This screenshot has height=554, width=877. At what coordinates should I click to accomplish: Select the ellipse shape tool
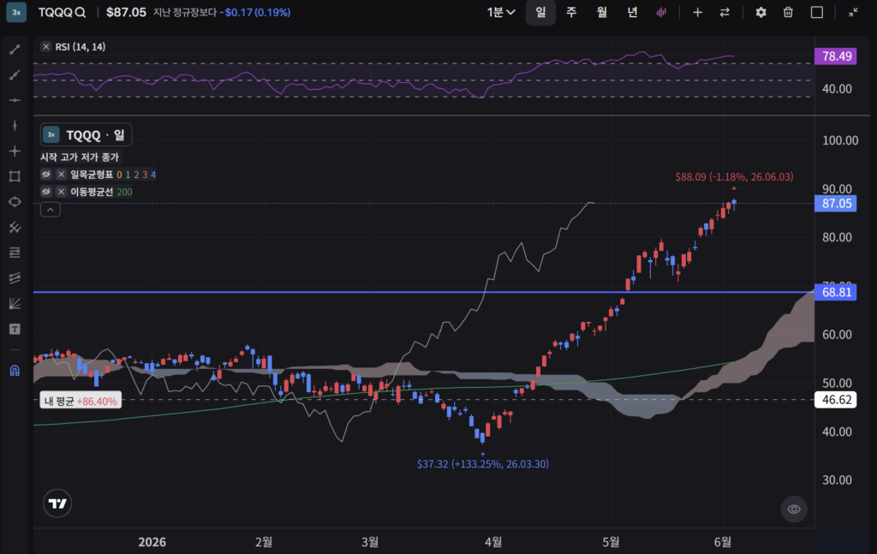tap(15, 202)
